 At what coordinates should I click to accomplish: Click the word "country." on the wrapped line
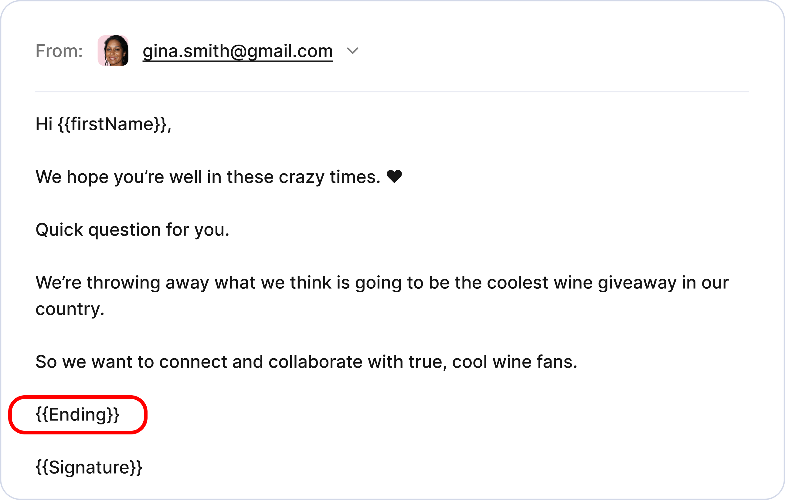tap(70, 309)
